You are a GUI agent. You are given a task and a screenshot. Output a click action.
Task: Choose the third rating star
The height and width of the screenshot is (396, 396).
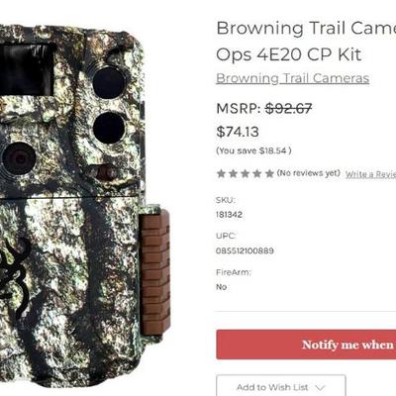(246, 173)
